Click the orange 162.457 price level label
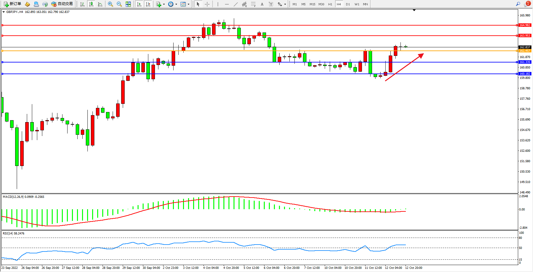This screenshot has height=272, width=533. pyautogui.click(x=525, y=51)
